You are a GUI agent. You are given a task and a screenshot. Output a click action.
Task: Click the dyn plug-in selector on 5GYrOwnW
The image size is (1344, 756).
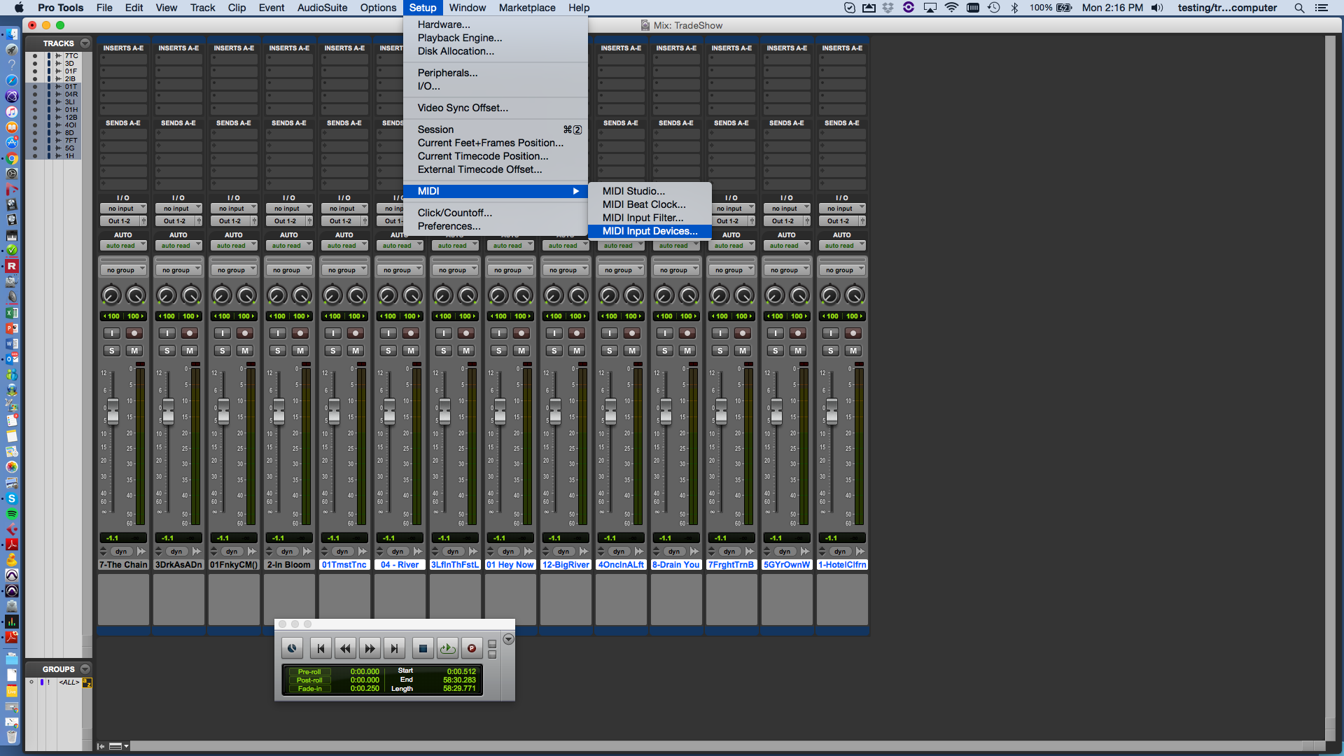click(784, 551)
